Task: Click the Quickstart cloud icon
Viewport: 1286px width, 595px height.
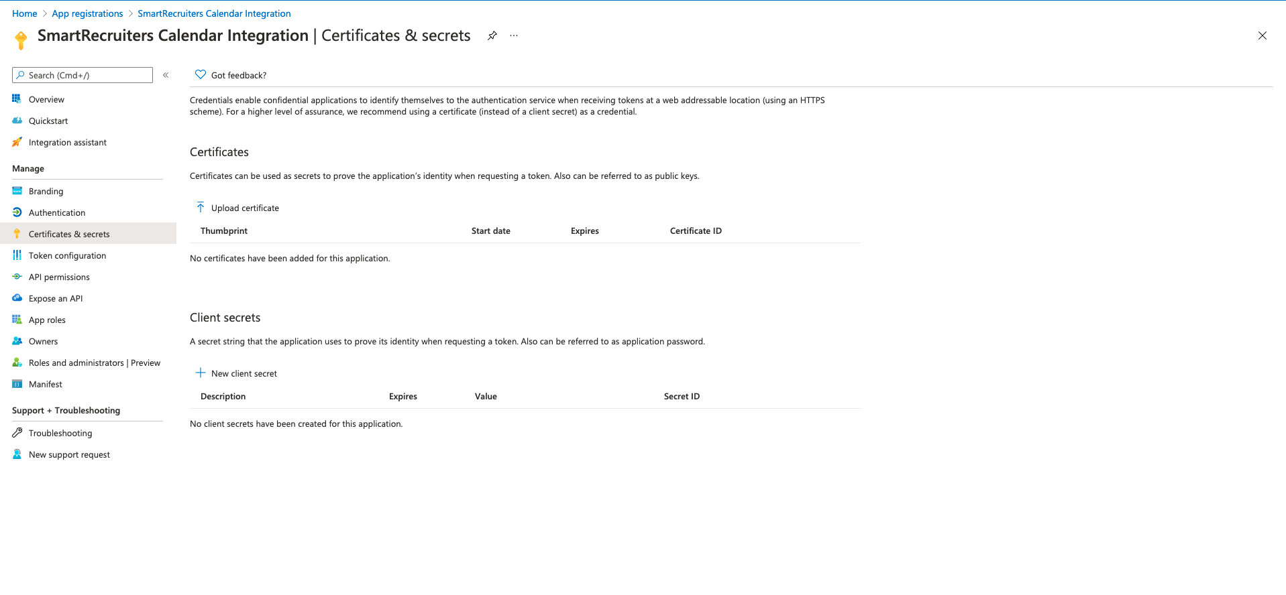Action: click(17, 121)
